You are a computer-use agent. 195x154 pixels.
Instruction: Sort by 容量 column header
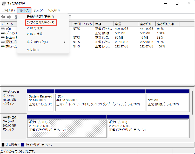pos(126,24)
